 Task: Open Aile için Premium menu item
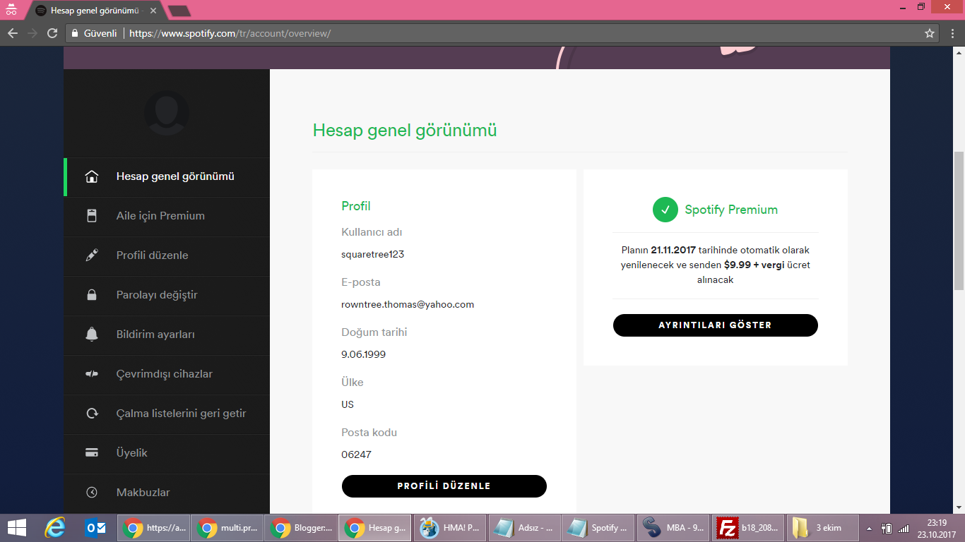tap(167, 217)
